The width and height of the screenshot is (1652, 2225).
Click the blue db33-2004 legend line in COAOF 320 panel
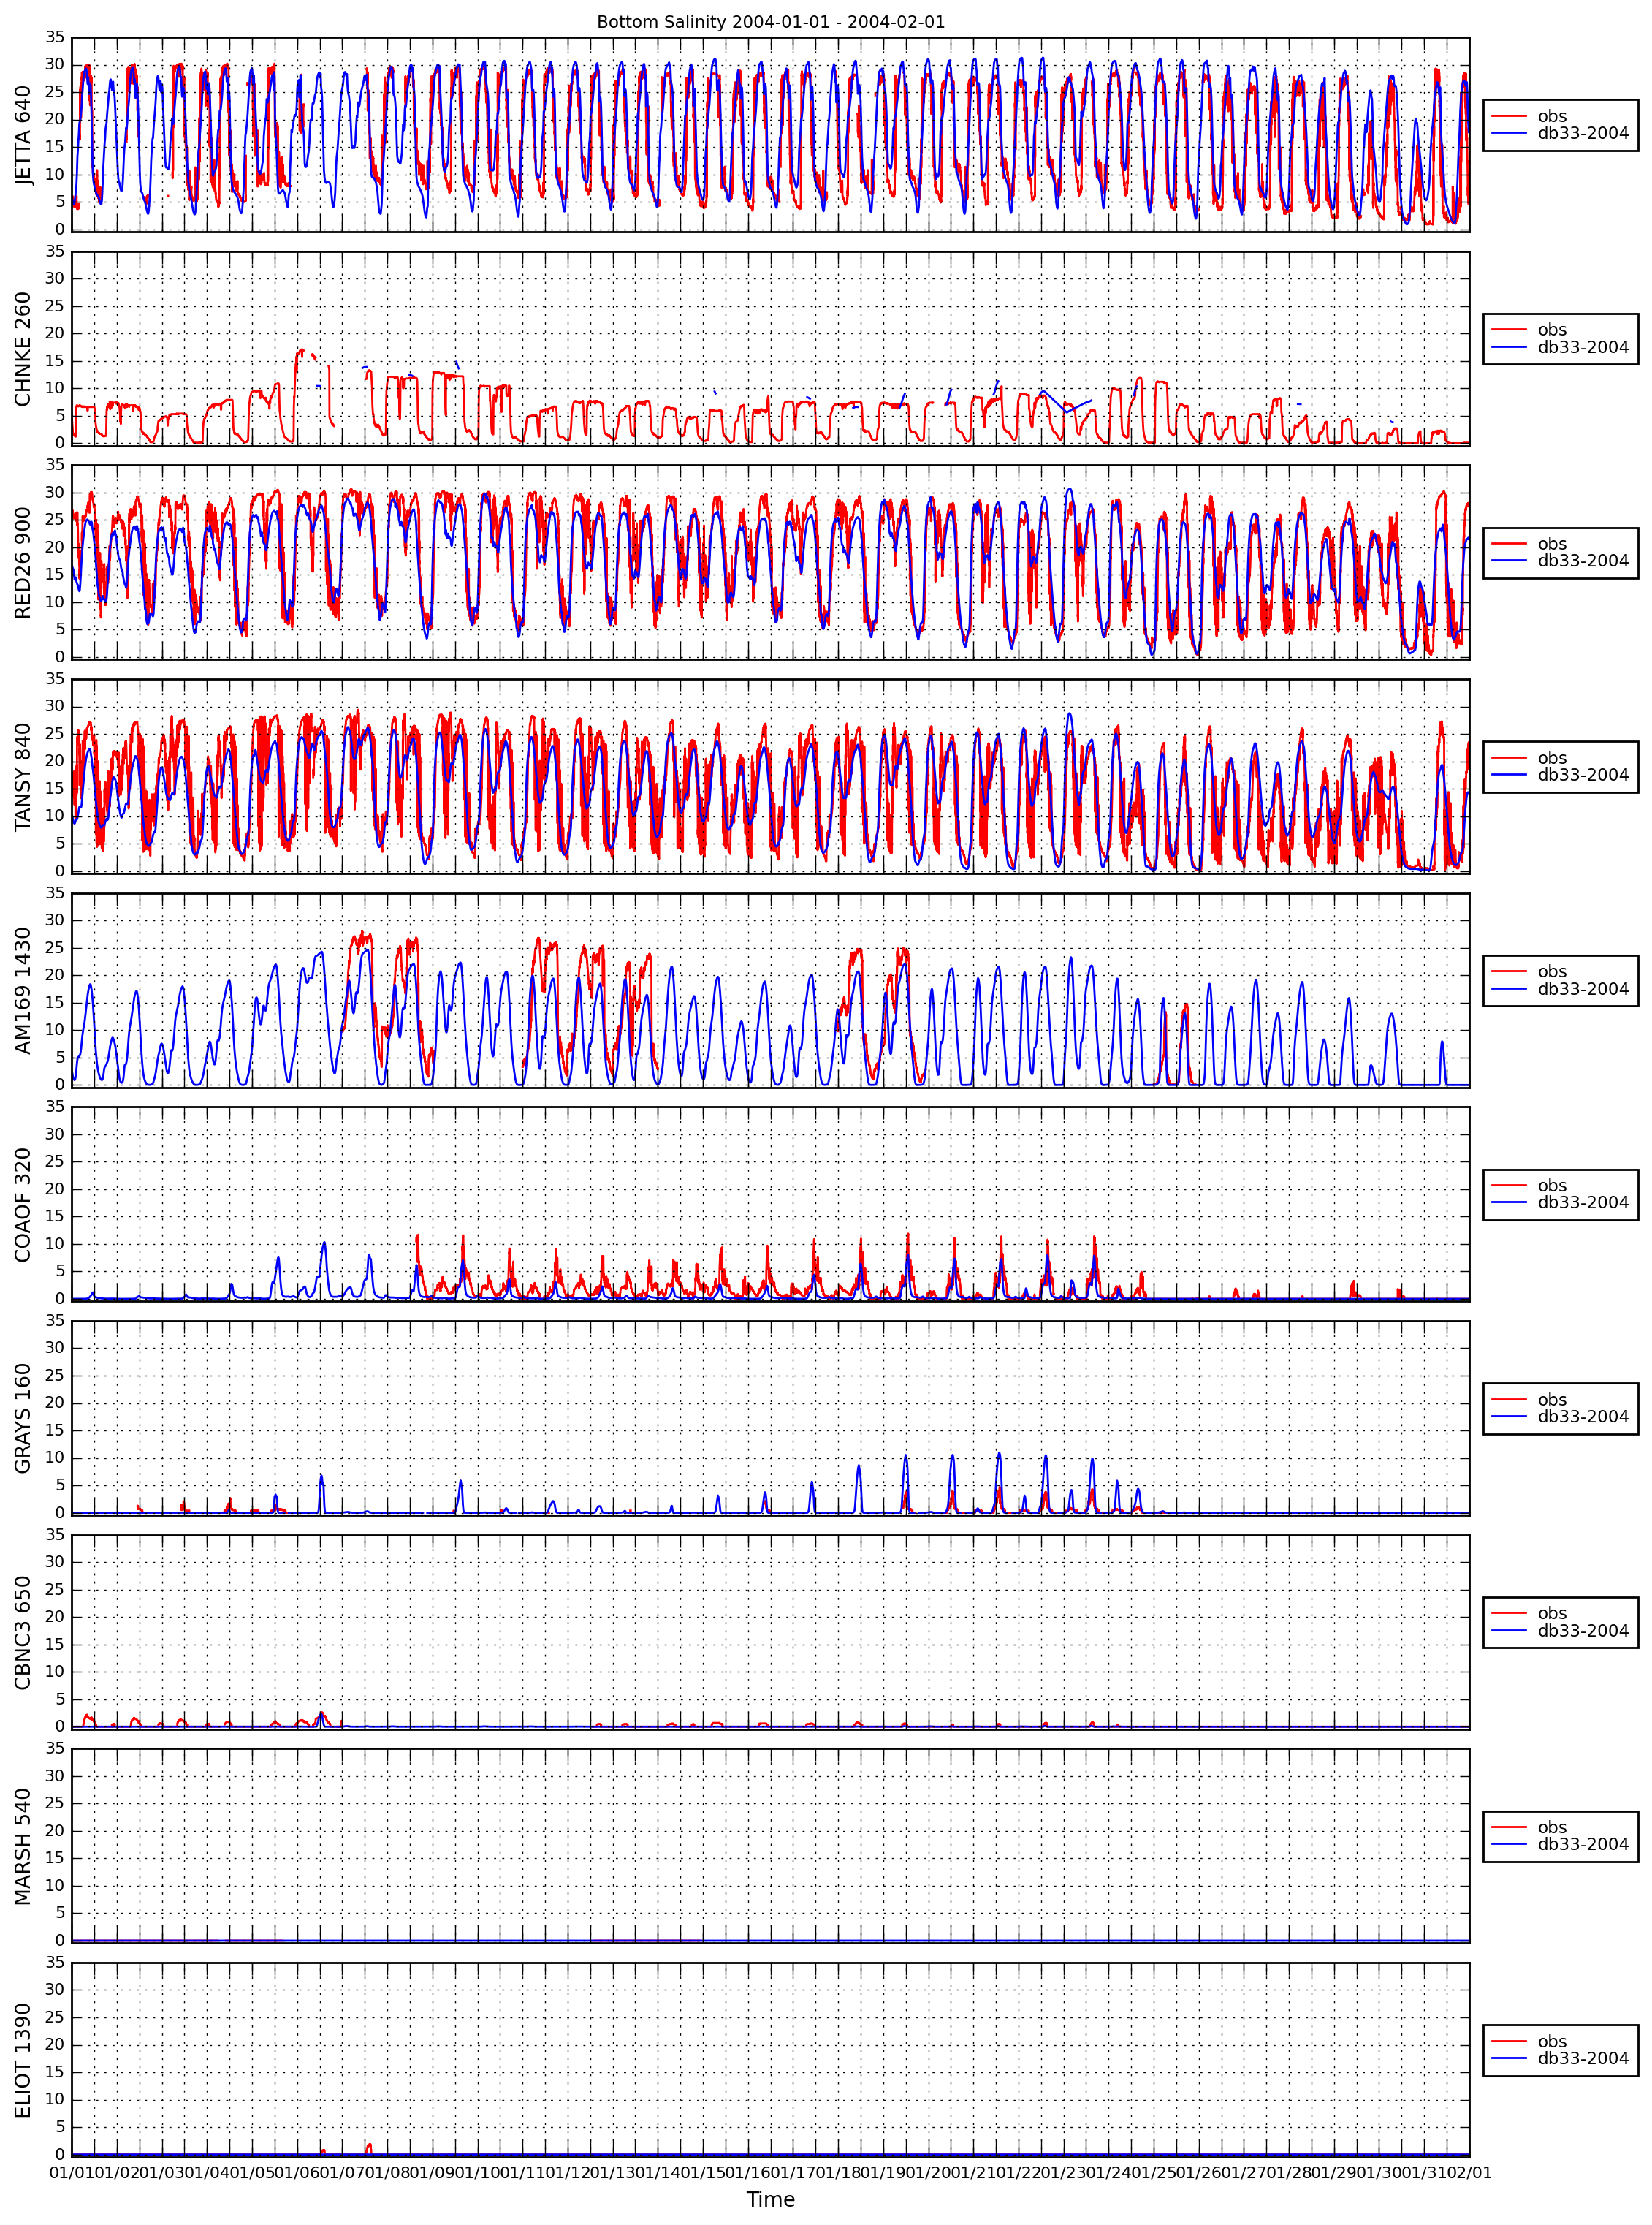[x=1508, y=1202]
